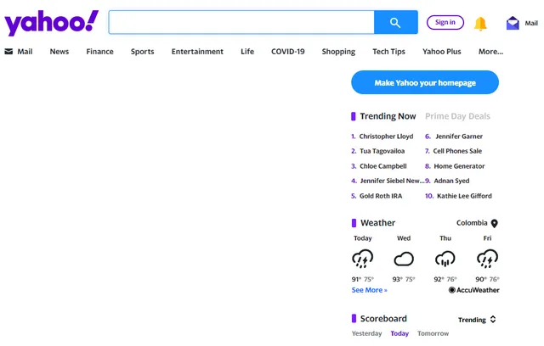544x346 pixels.
Task: Click the Sign in button
Action: [x=445, y=23]
